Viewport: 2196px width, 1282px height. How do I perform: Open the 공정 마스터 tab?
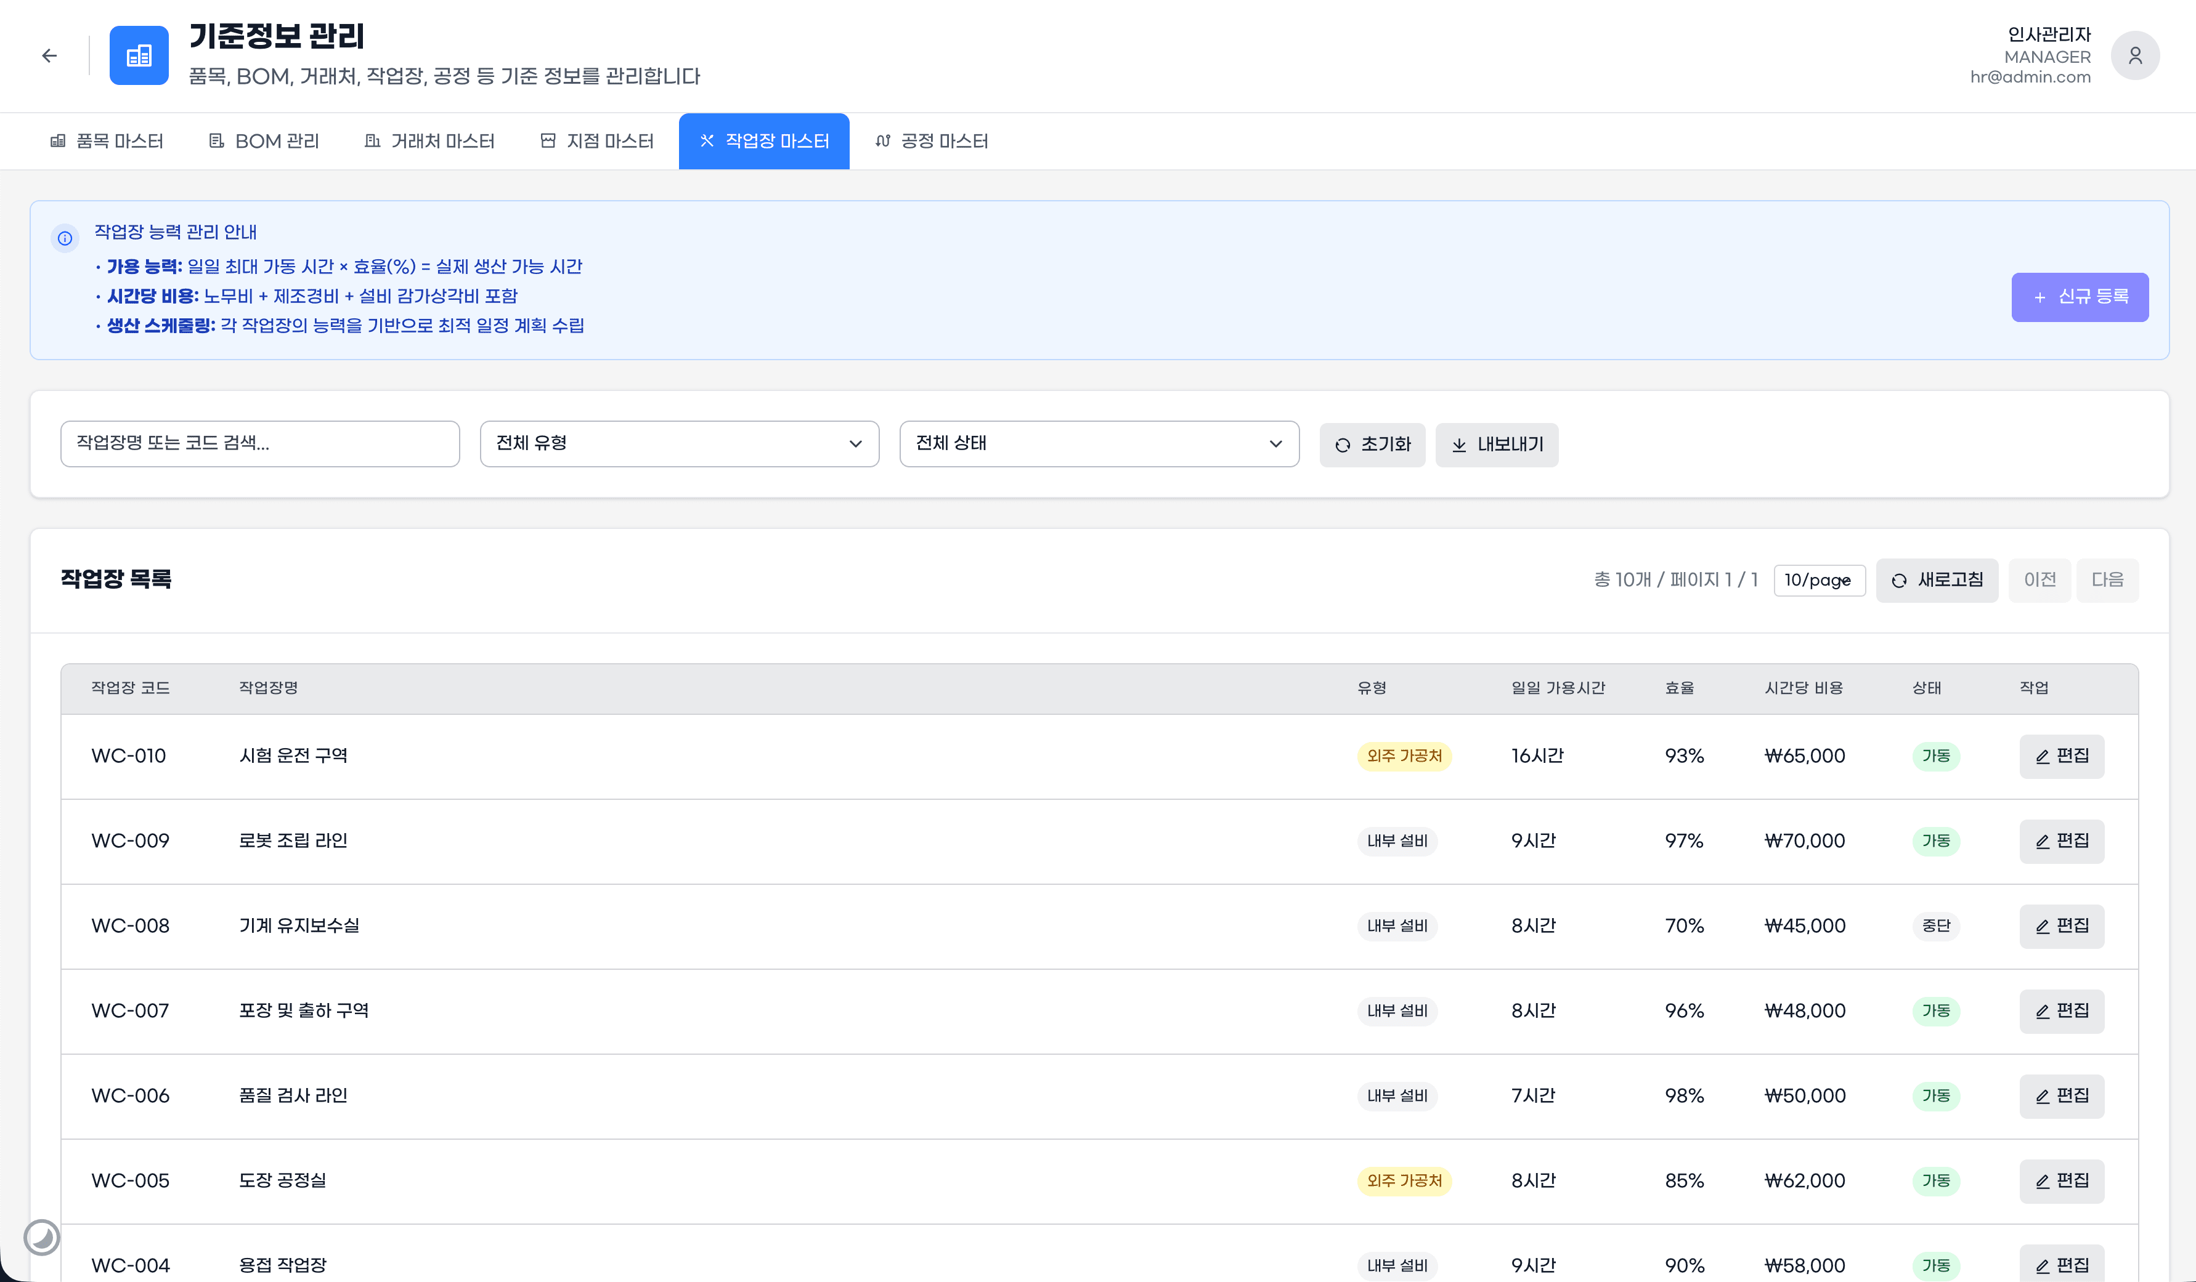point(932,141)
